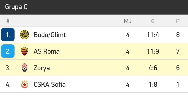Click the P points column header
This screenshot has height=96, width=188.
tap(178, 21)
